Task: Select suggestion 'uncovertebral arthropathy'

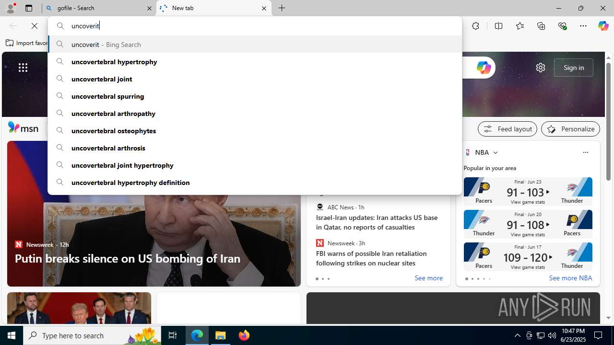Action: pos(255,113)
